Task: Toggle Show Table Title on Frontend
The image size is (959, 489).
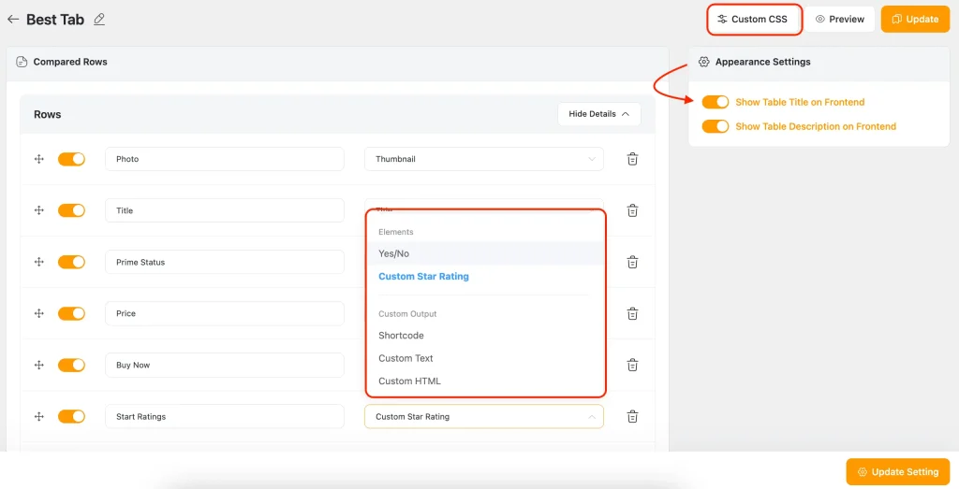Action: click(x=716, y=102)
